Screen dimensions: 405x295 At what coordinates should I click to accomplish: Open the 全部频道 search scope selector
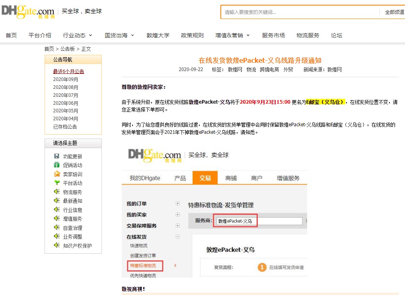(394, 12)
